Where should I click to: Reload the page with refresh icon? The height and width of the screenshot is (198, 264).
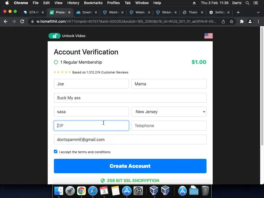22,21
